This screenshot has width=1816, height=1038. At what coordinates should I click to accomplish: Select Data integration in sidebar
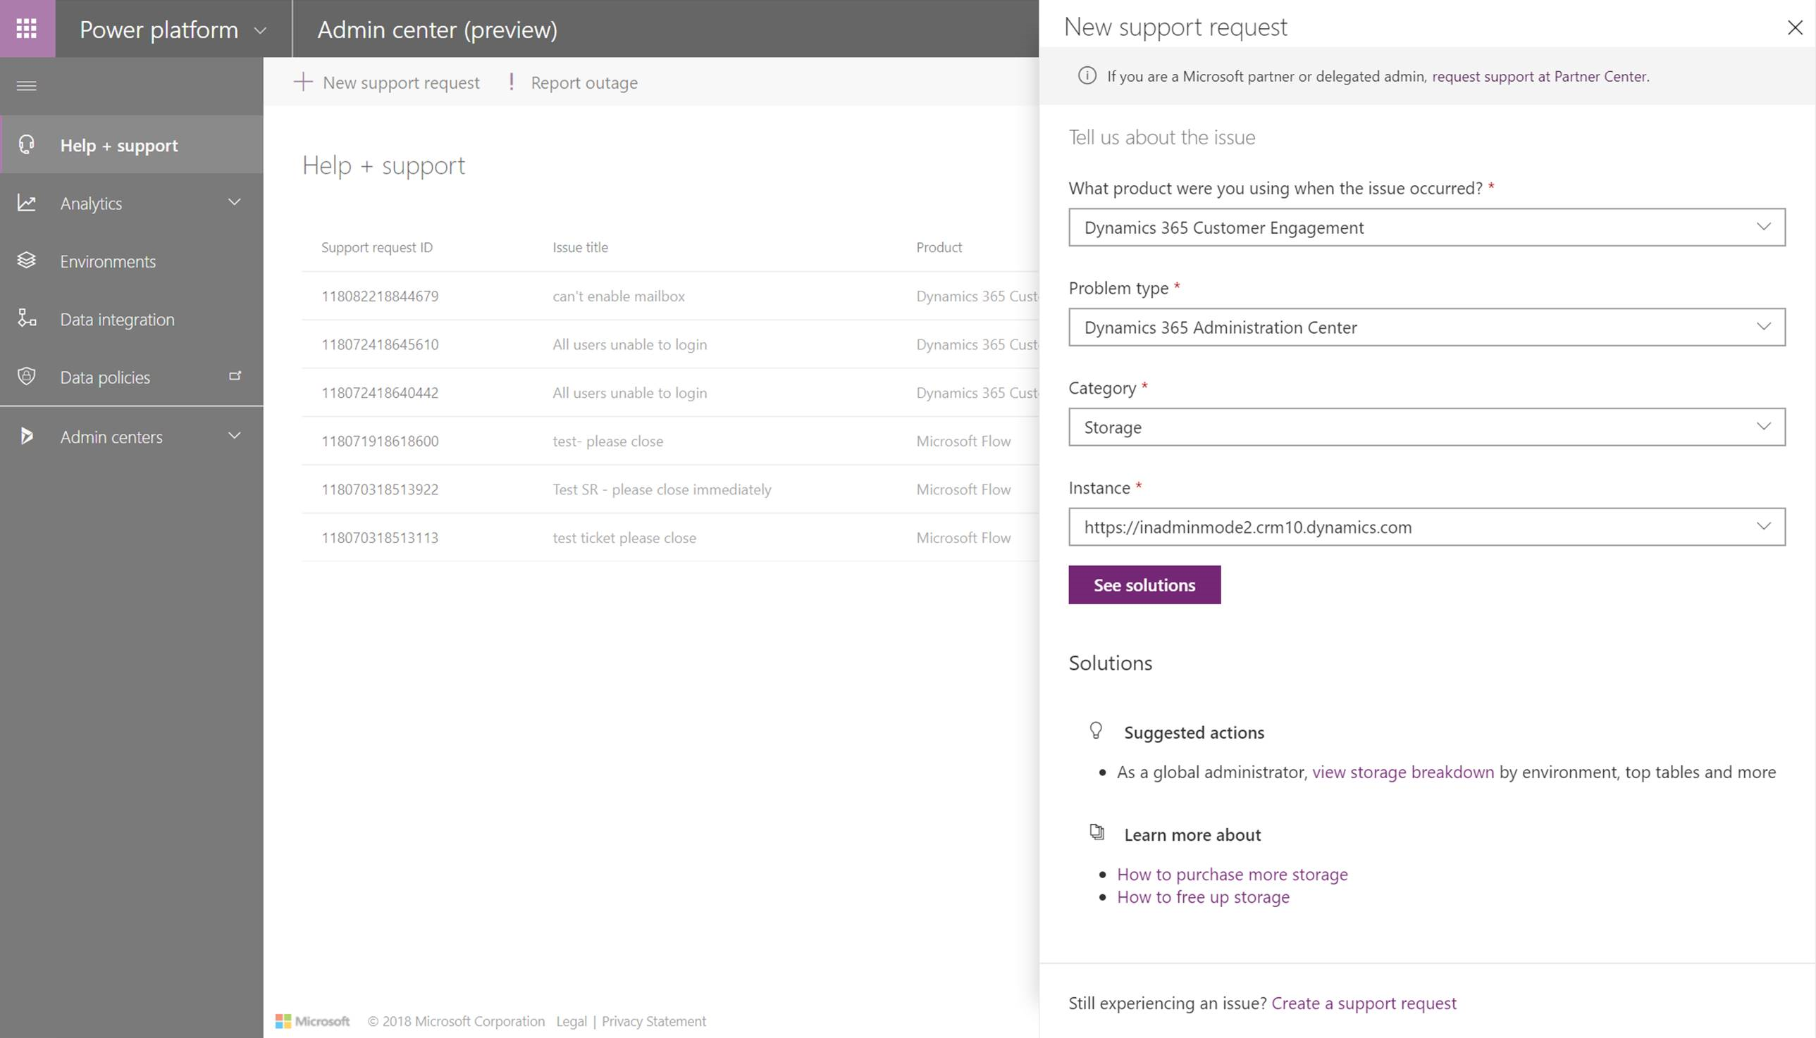click(x=132, y=319)
